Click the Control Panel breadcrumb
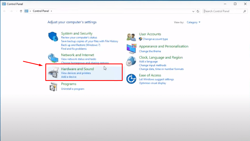The height and width of the screenshot is (141, 250). coord(41,11)
